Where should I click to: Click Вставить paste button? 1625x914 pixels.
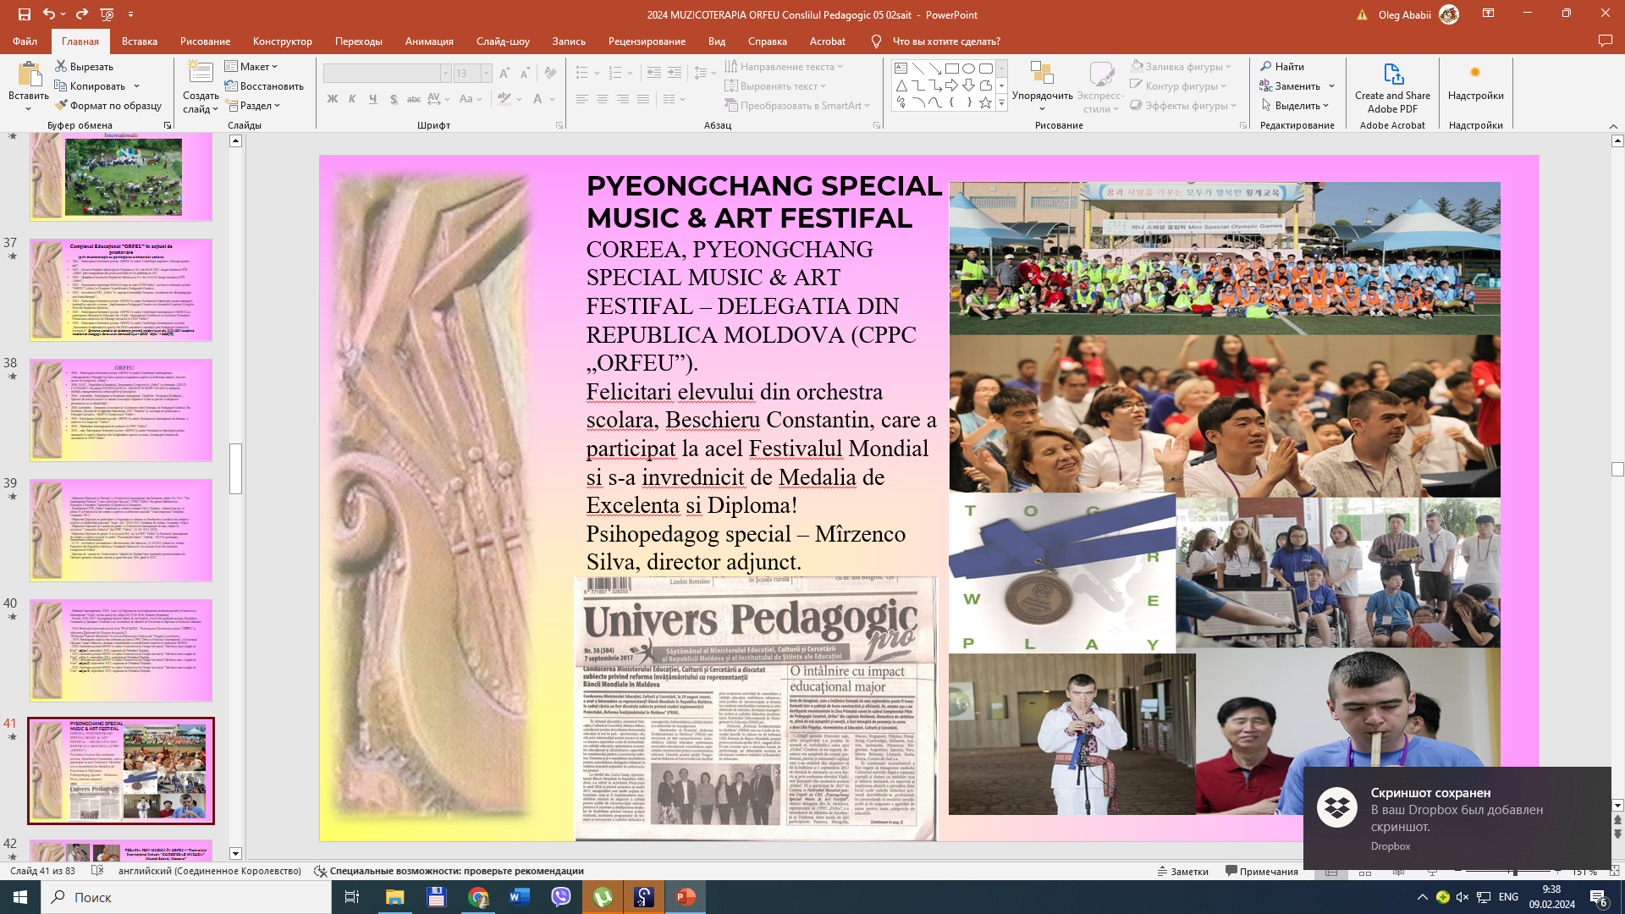29,88
